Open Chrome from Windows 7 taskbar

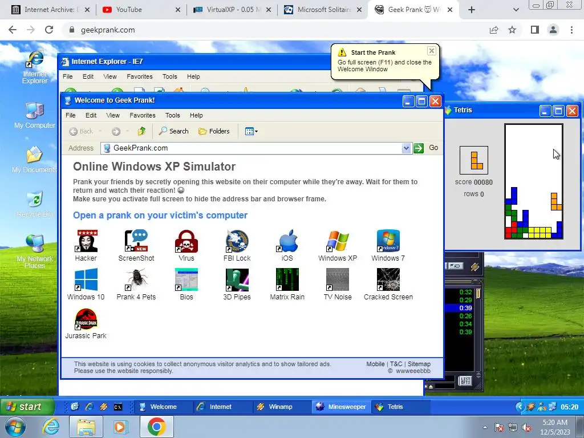point(156,427)
